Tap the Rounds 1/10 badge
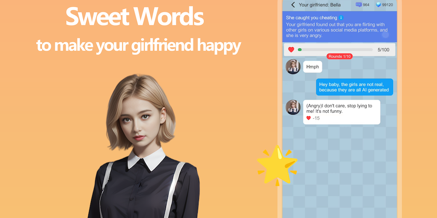Image resolution: width=437 pixels, height=218 pixels. [339, 57]
